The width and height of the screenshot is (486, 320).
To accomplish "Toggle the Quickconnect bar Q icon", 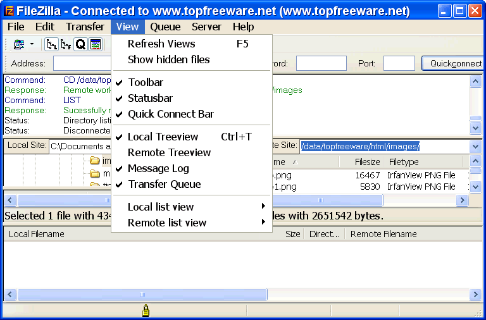I will 80,45.
